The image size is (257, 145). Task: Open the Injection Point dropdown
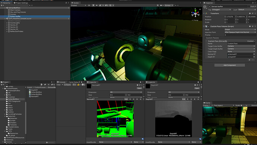point(240,32)
